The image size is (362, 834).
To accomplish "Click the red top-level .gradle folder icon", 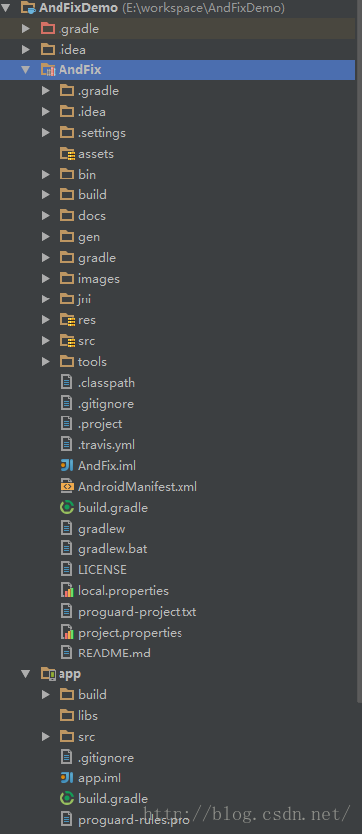I will point(48,28).
